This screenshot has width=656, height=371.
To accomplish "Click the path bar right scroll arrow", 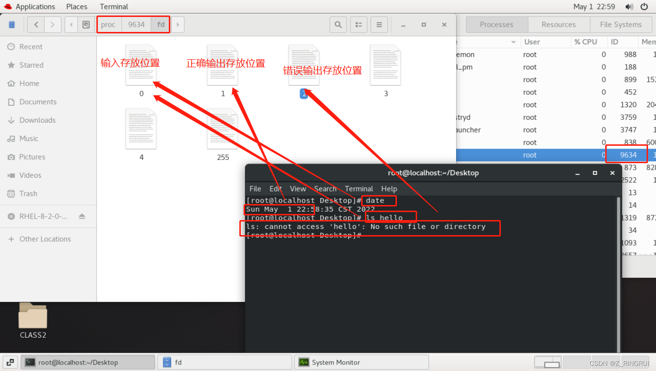I will [x=178, y=24].
